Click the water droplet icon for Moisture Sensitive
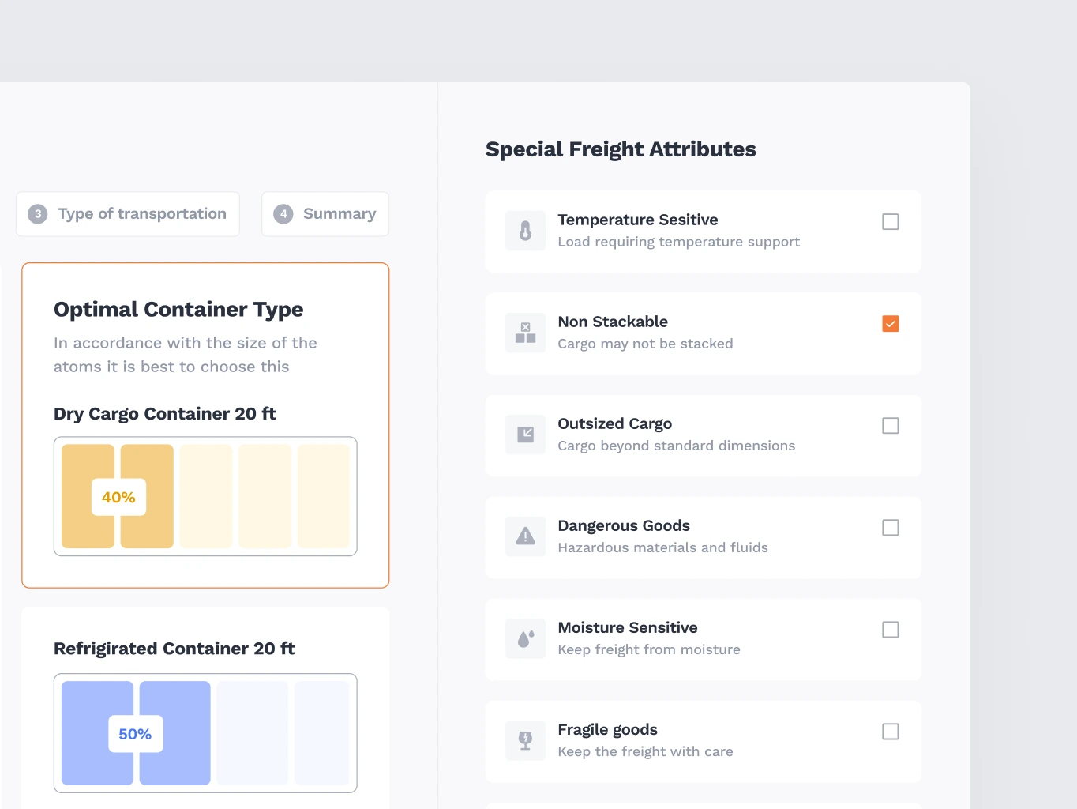Viewport: 1077px width, 809px height. click(x=525, y=638)
